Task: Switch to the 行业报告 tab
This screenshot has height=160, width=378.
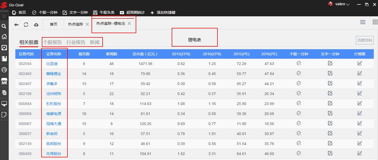Action: pos(76,42)
